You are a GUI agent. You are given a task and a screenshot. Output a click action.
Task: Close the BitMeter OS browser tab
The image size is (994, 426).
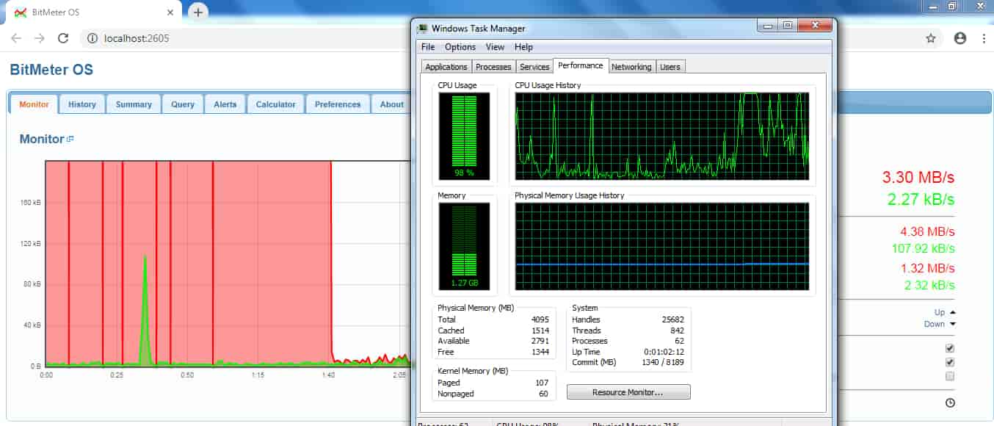(x=170, y=12)
